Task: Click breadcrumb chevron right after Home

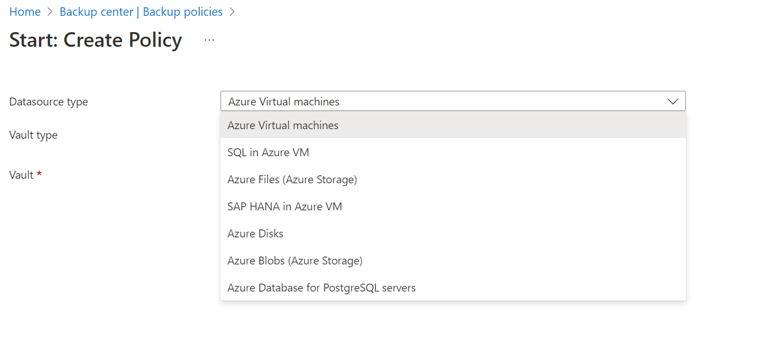Action: pos(50,12)
